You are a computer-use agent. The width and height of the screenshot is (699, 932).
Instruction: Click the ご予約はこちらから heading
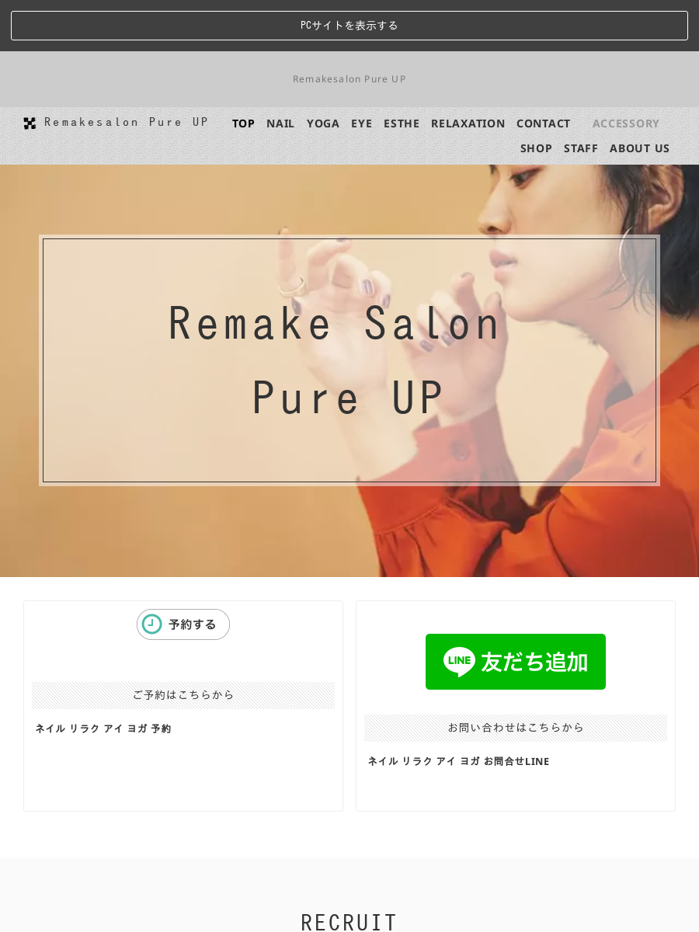[x=183, y=695]
